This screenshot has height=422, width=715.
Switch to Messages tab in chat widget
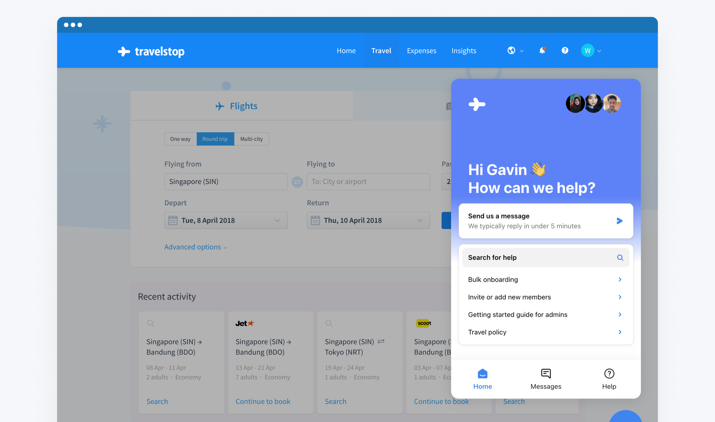point(546,379)
